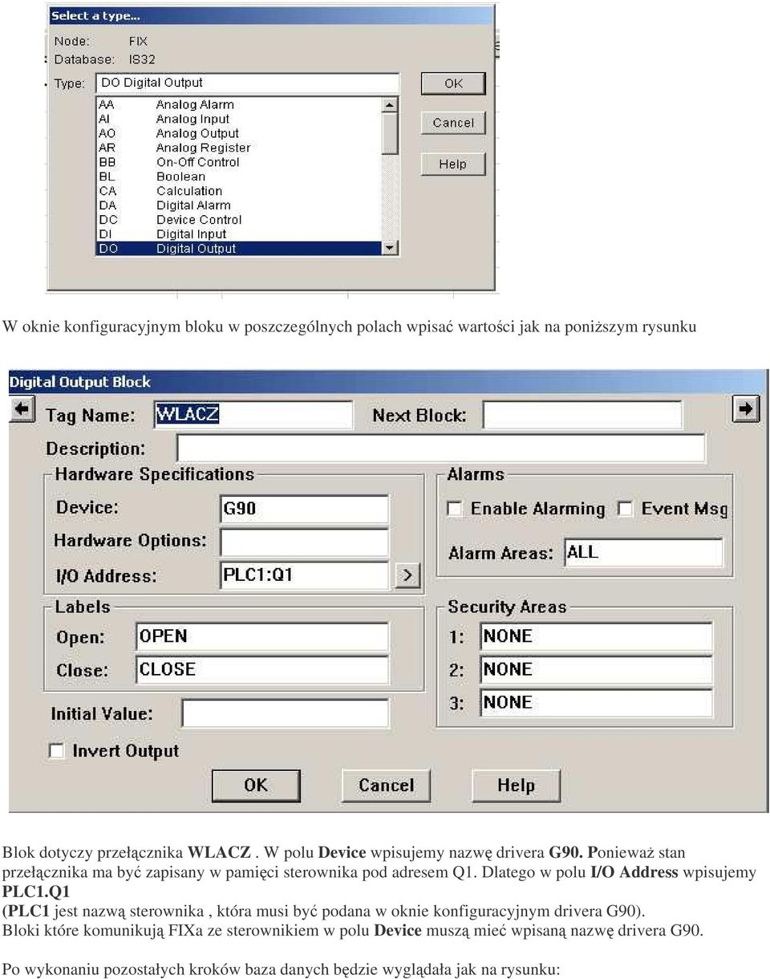The width and height of the screenshot is (770, 979).
Task: Select AO Analog Output type
Action: point(238,133)
